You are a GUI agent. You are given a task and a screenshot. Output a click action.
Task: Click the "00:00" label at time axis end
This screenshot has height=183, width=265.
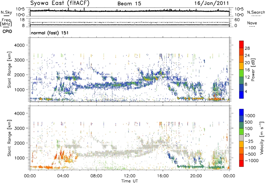(229, 176)
